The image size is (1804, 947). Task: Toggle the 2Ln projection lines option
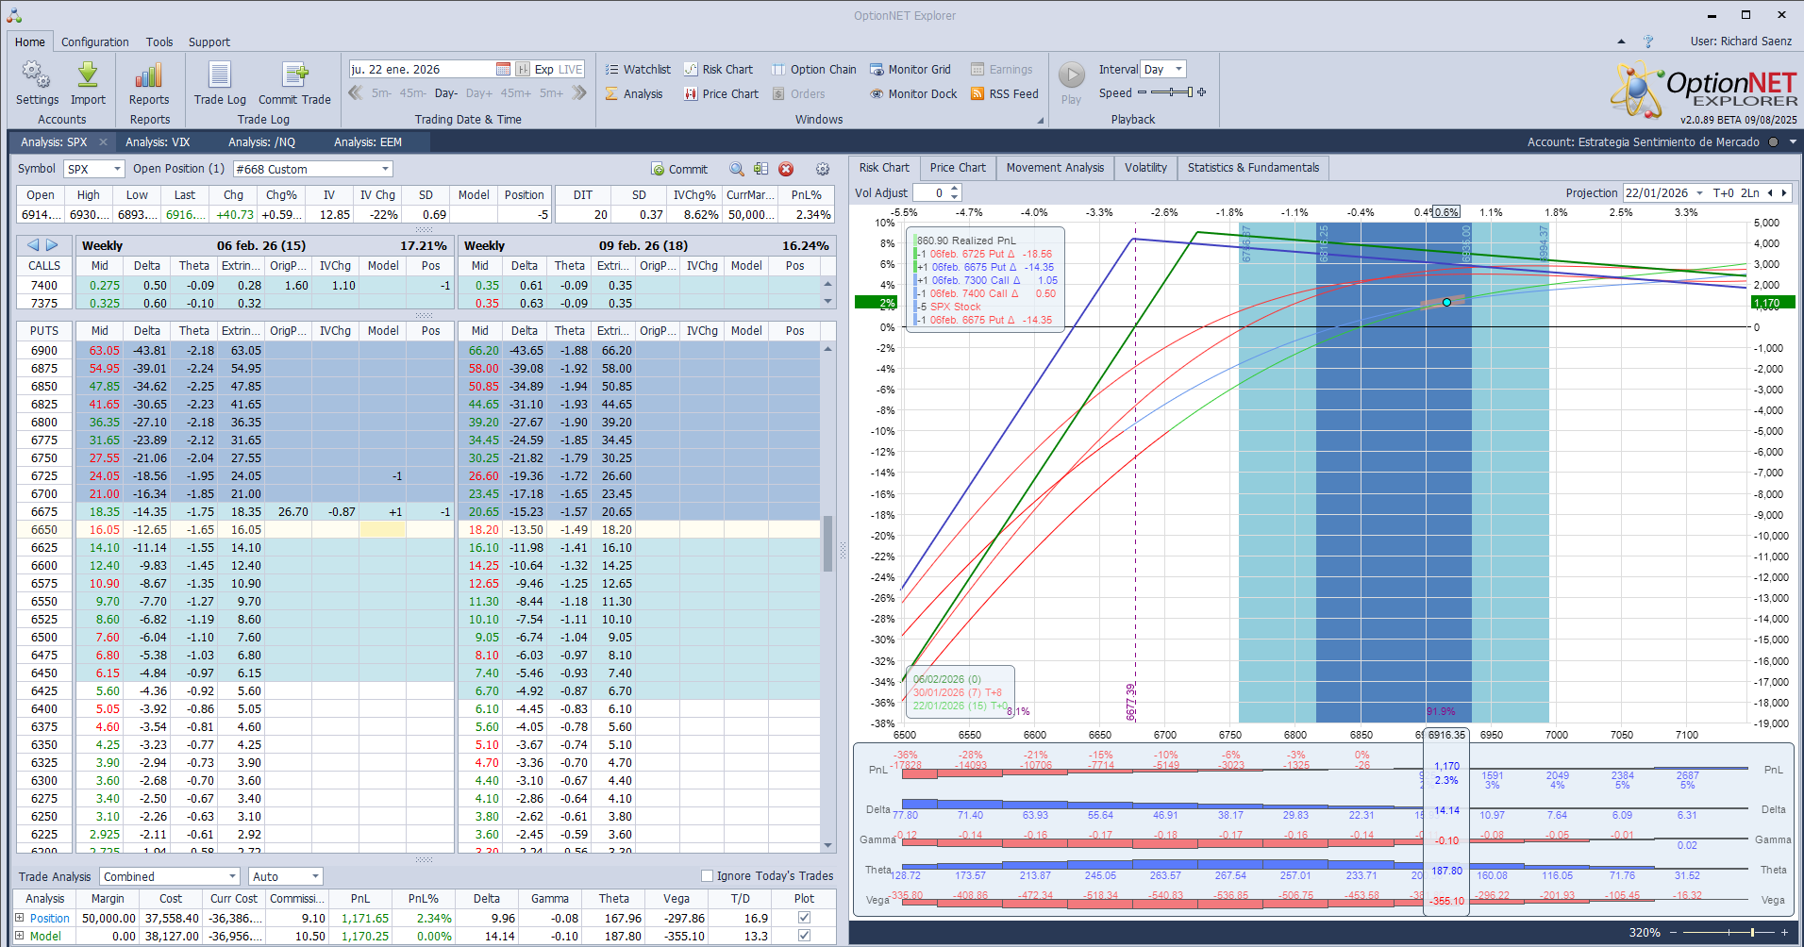pyautogui.click(x=1749, y=192)
